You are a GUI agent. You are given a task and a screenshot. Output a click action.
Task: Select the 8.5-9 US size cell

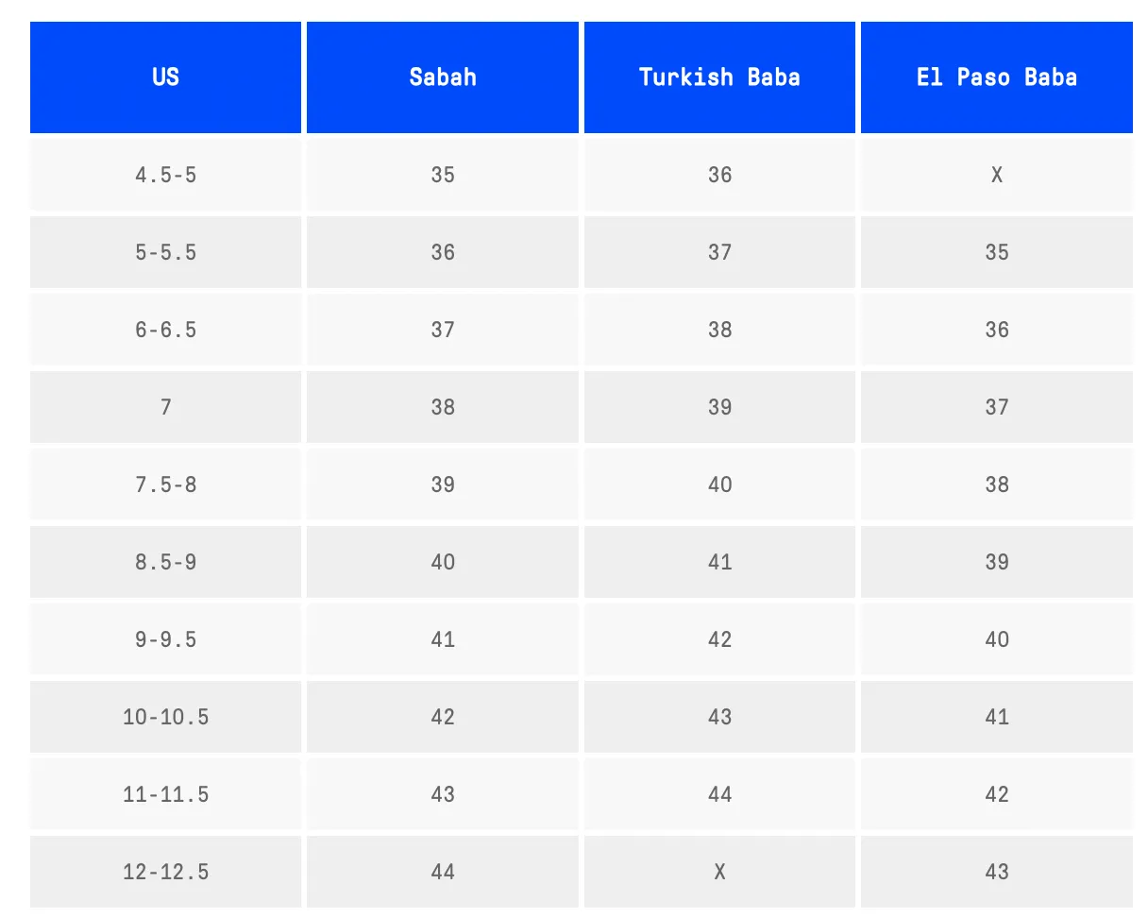tap(165, 562)
